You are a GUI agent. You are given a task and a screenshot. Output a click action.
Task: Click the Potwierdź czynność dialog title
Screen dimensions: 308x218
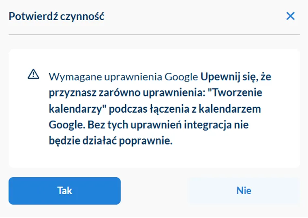57,17
